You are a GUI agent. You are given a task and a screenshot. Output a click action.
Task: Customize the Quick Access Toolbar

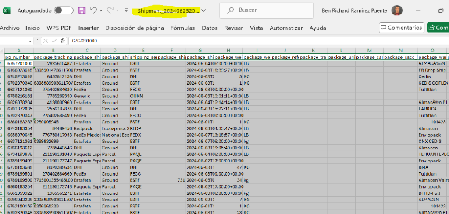126,10
